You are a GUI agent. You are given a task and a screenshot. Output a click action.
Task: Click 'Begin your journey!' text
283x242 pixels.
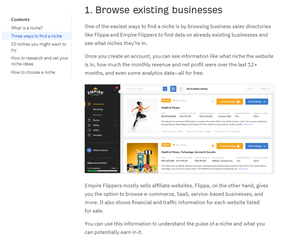(x=97, y=163)
